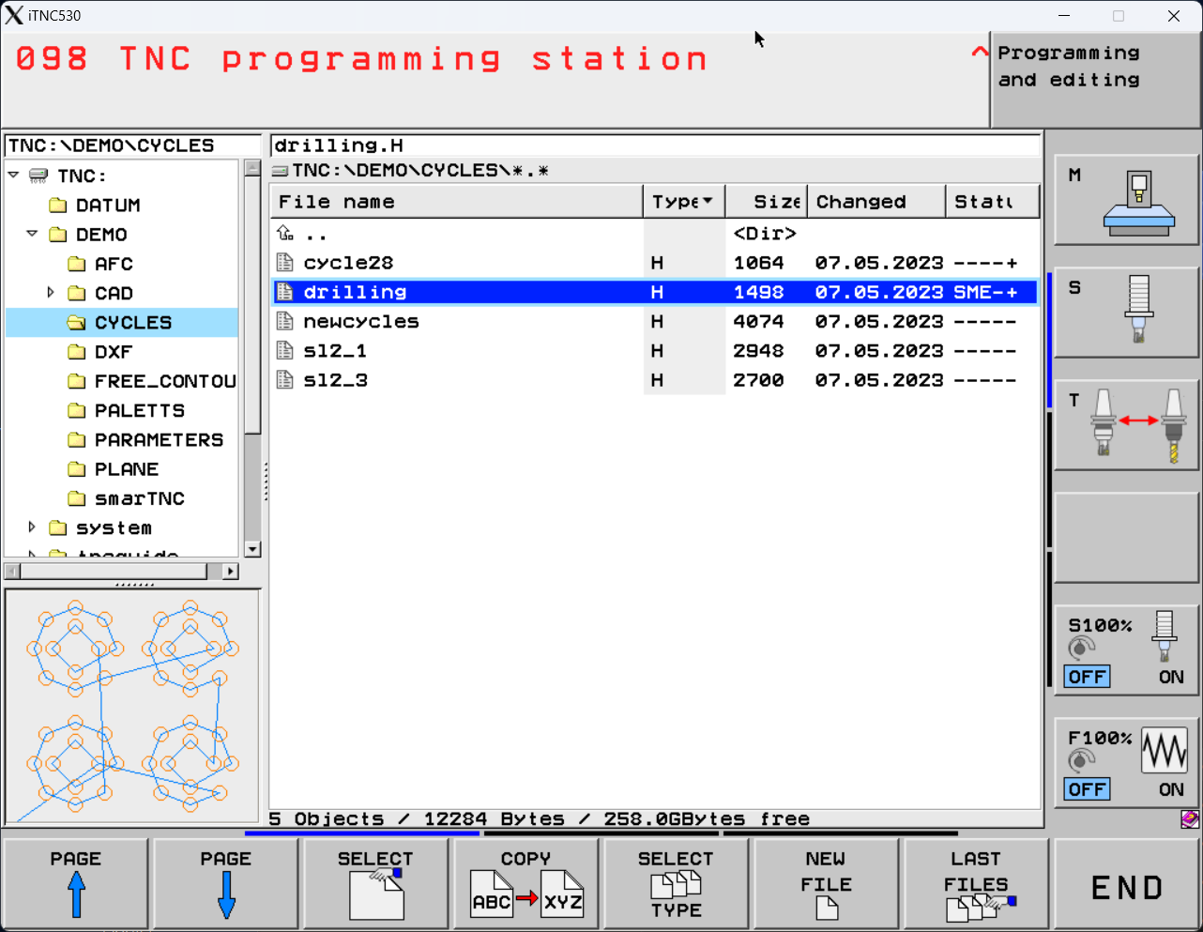
Task: Click the PAGE up arrow softkey
Action: tap(76, 884)
